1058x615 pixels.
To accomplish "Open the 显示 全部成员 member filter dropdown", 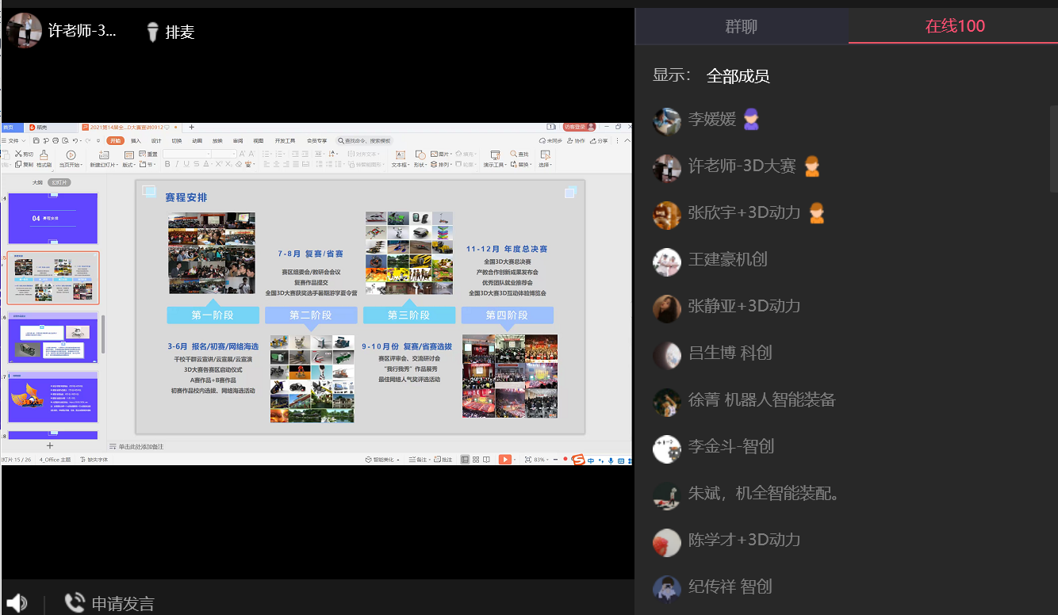I will click(738, 76).
